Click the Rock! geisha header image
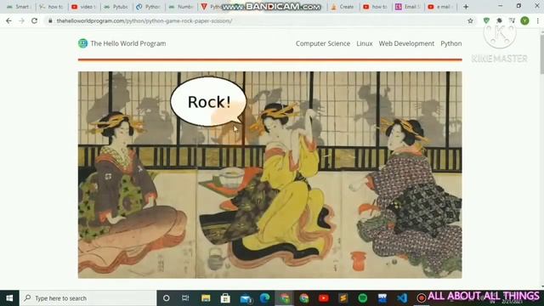 pyautogui.click(x=270, y=175)
